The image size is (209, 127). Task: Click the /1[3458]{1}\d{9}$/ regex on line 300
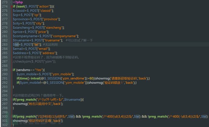point(52,116)
